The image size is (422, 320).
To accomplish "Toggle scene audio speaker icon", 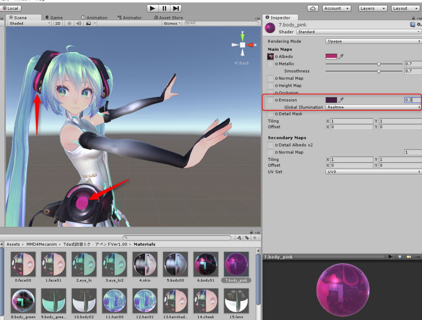I will pos(79,23).
